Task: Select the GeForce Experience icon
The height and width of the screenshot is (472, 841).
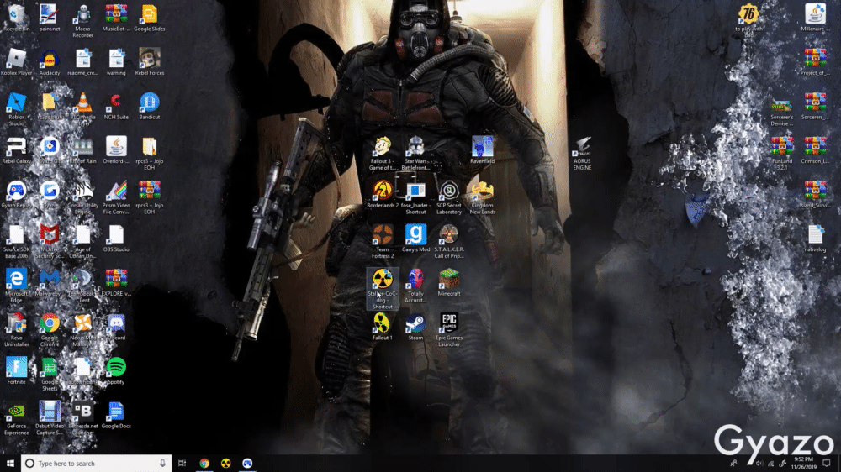Action: pyautogui.click(x=16, y=418)
